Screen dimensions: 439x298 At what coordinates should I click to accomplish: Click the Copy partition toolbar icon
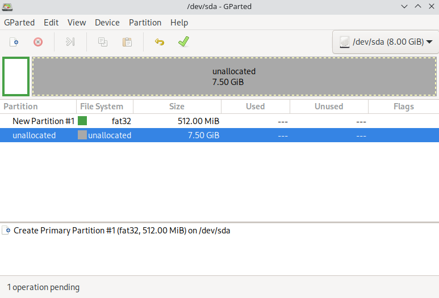(x=103, y=42)
